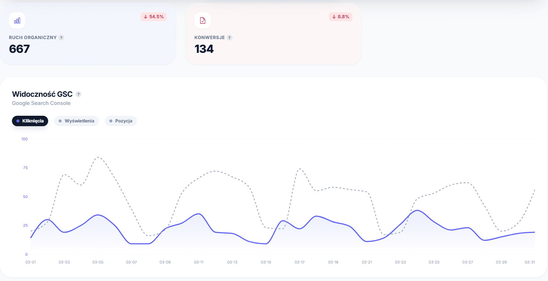The height and width of the screenshot is (281, 548).
Task: Click the bar chart icon in Ruch Organiczny card
Action: click(x=17, y=20)
